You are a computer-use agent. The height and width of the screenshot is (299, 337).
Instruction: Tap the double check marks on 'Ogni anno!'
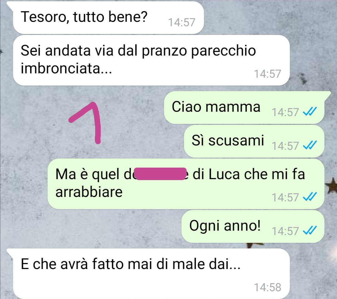coord(310,231)
